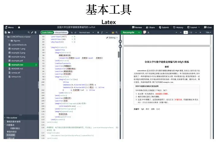Go to the next PDF page
The image size is (218, 142).
pyautogui.click(x=181, y=32)
